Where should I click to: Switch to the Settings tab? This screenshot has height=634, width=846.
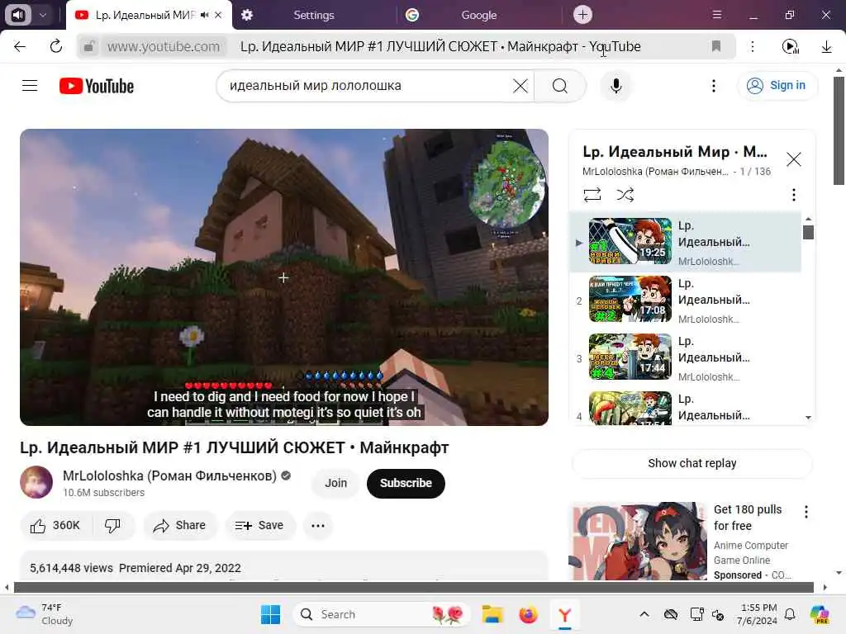pos(314,15)
